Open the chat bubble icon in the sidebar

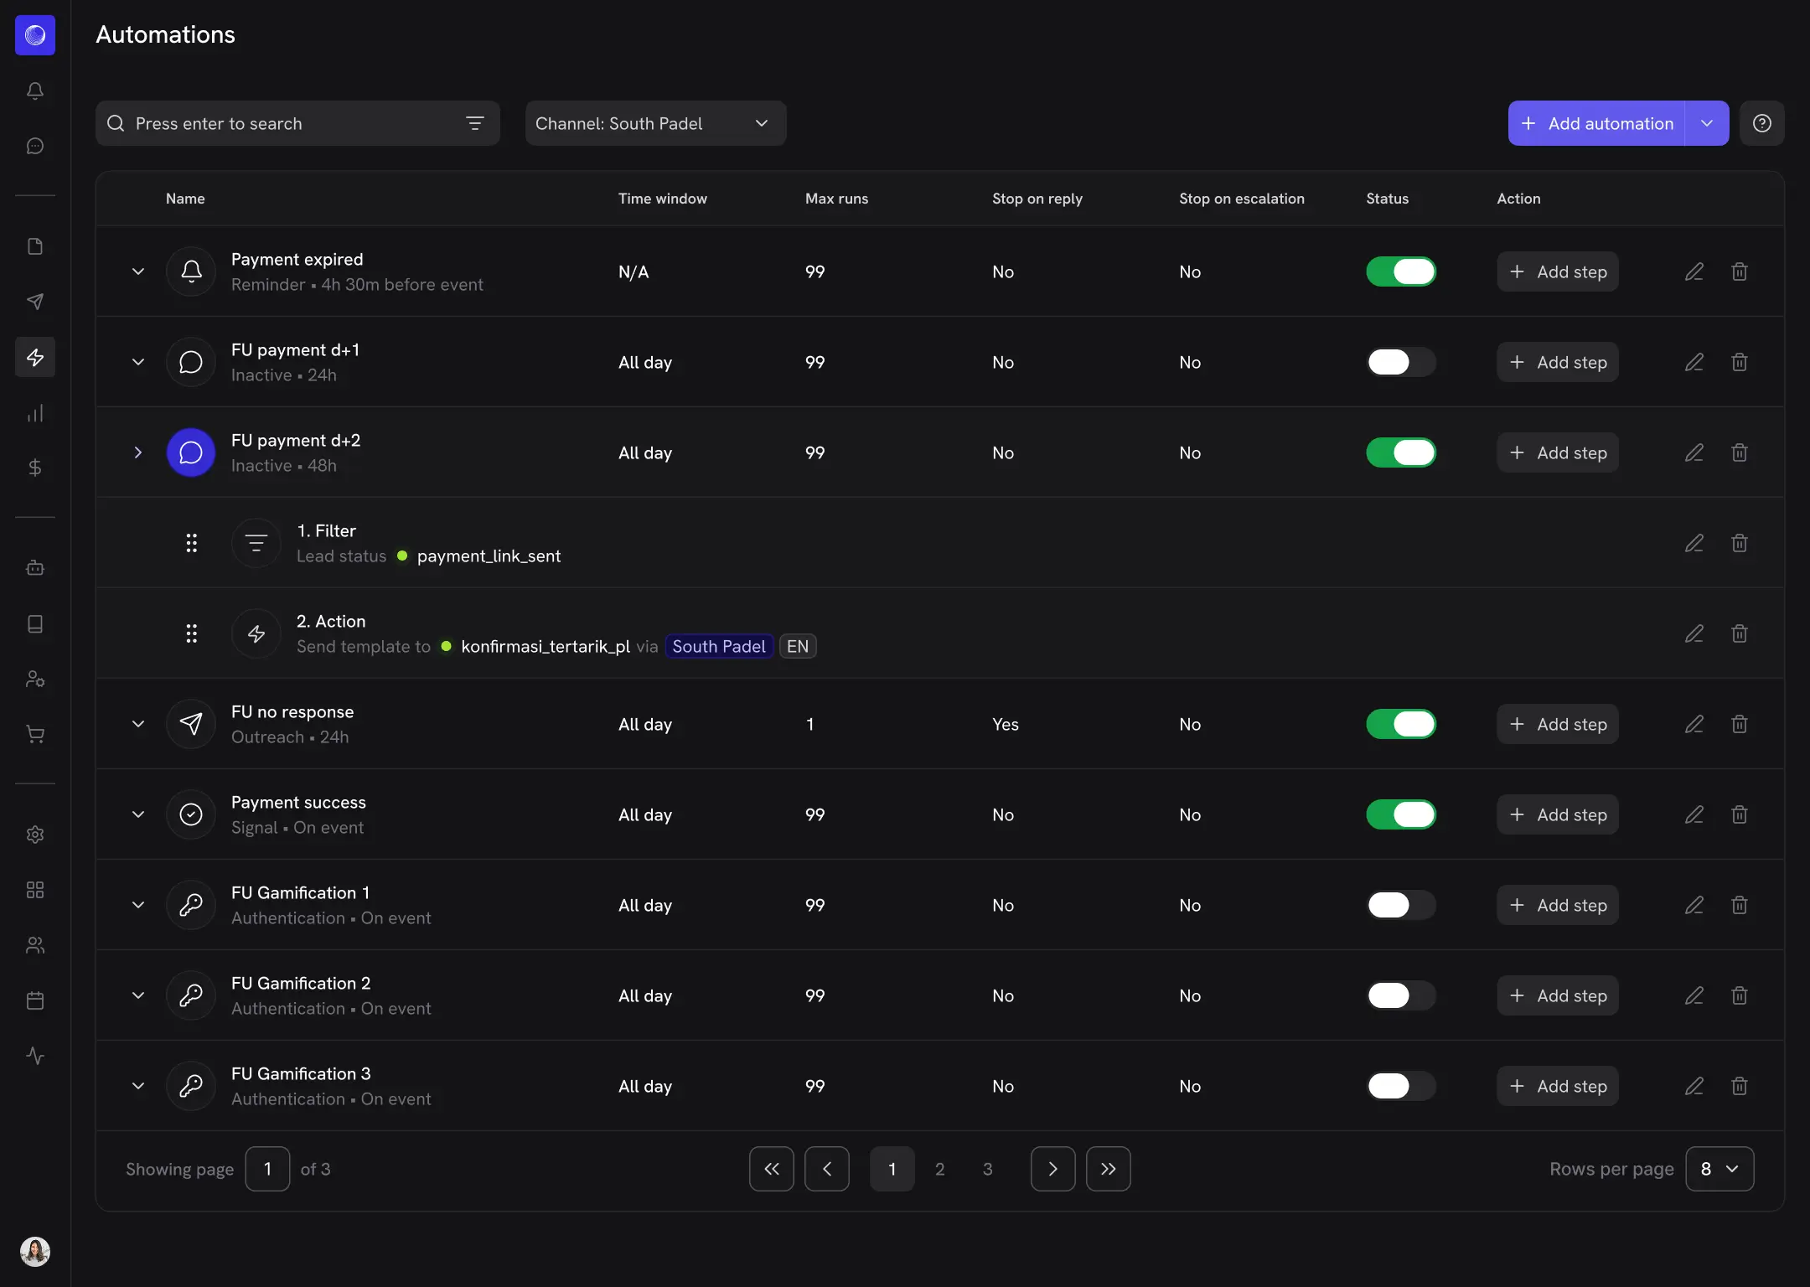point(35,146)
